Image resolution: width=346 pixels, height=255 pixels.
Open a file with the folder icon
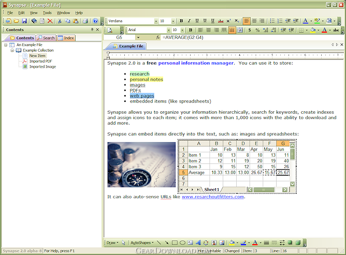pyautogui.click(x=17, y=21)
